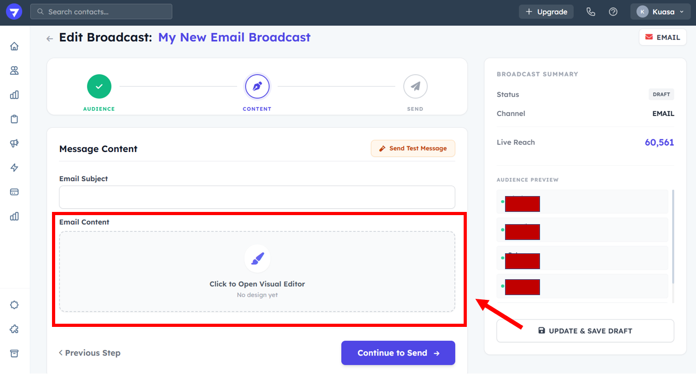Open the help question mark icon
This screenshot has height=382, width=696.
613,12
